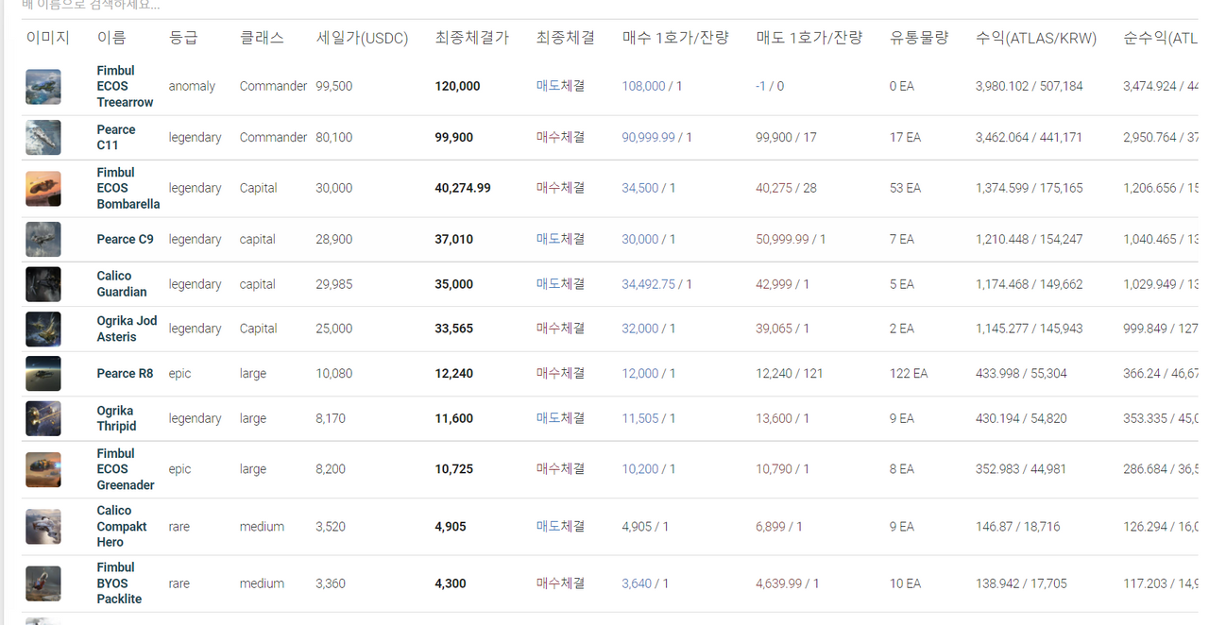
Task: Open the Calico Guardian ship thumbnail
Action: 43,284
